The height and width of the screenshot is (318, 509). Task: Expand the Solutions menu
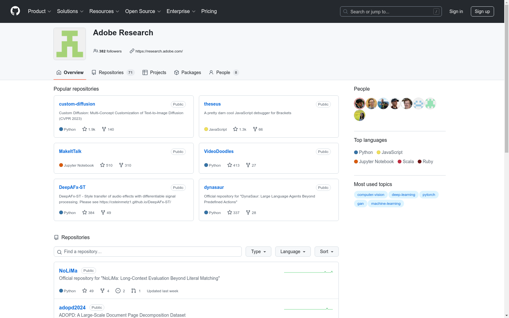pos(70,11)
